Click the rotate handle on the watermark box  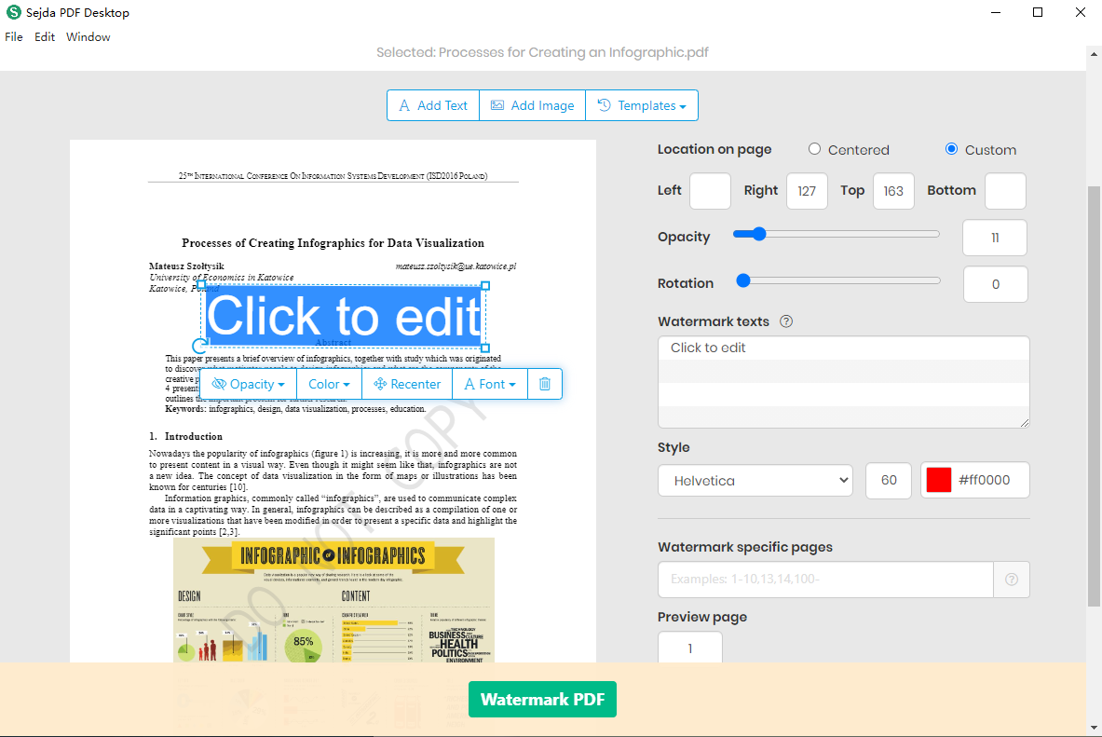pyautogui.click(x=199, y=346)
